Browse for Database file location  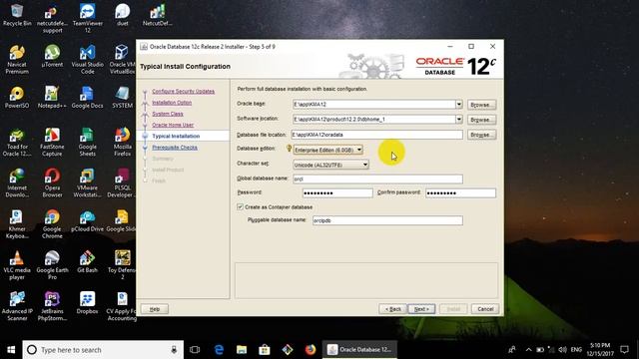pos(481,135)
